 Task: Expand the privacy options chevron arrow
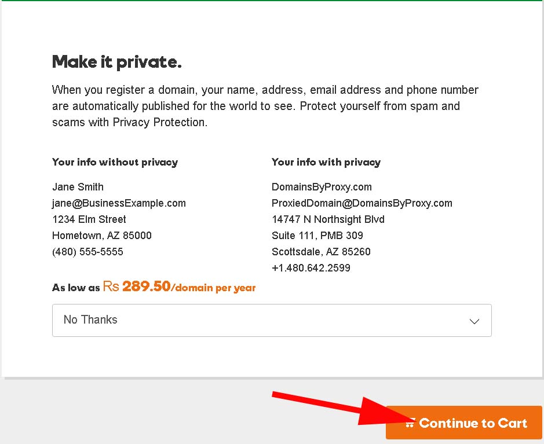click(x=474, y=321)
